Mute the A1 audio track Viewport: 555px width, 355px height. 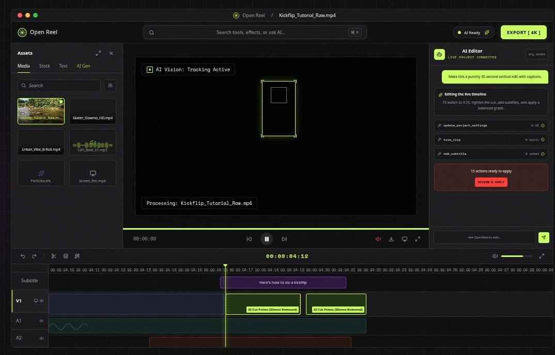point(41,321)
